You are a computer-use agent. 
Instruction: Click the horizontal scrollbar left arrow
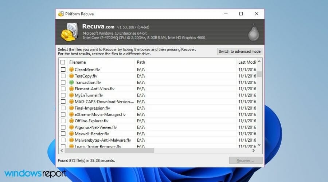[62, 150]
